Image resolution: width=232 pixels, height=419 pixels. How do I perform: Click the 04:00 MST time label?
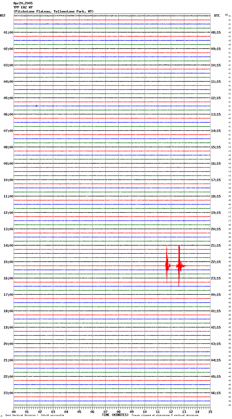coord(8,82)
